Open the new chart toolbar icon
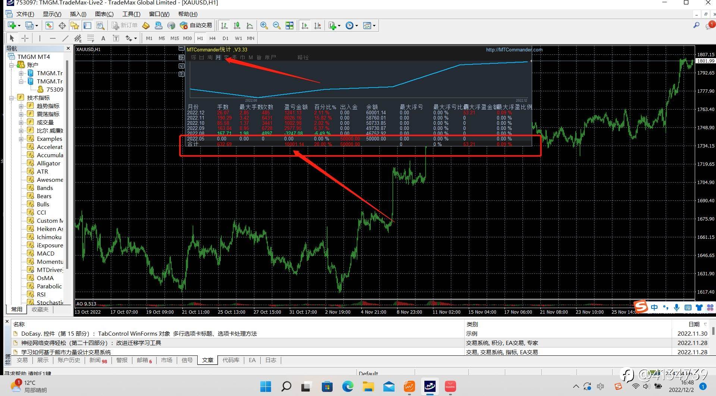The height and width of the screenshot is (396, 716). (x=14, y=25)
